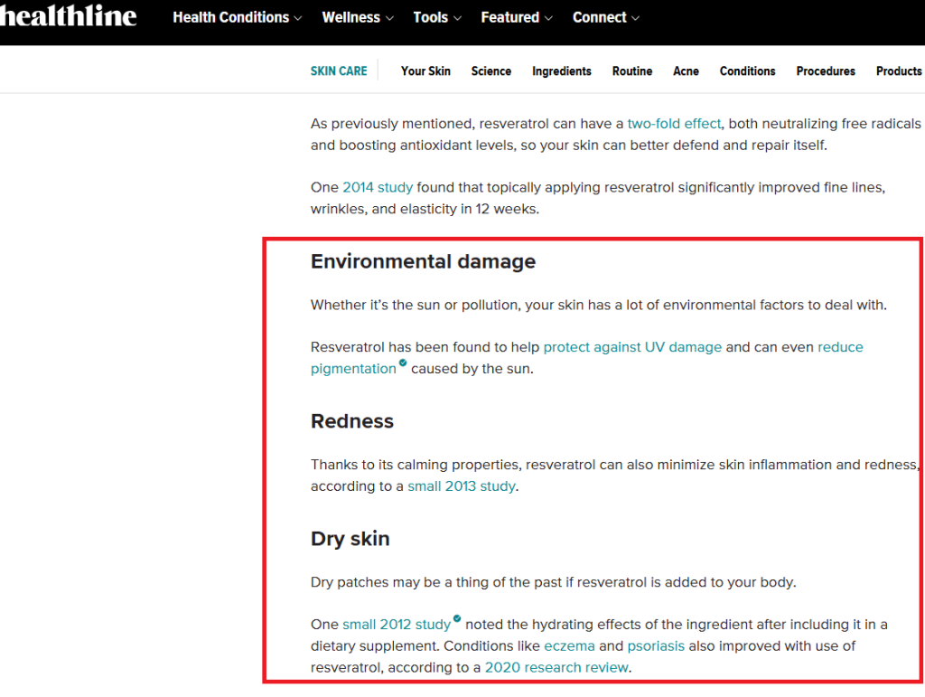Screen dimensions: 925x697
Task: Select Your Skin in the sub-navigation
Action: tap(425, 71)
